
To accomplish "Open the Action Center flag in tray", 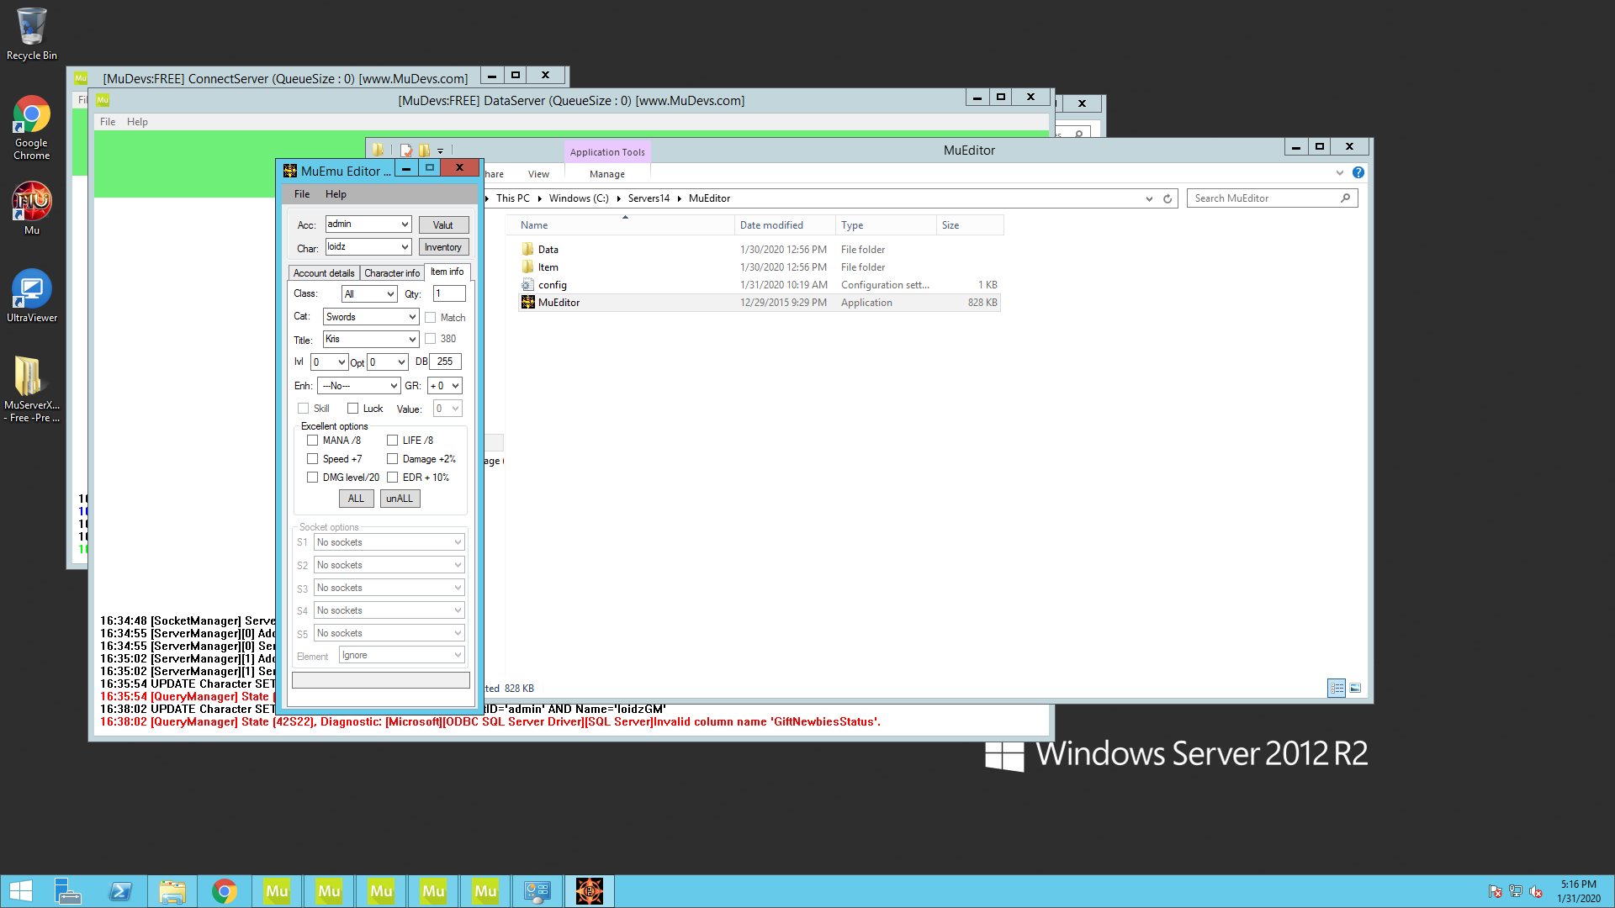I will pyautogui.click(x=1495, y=891).
